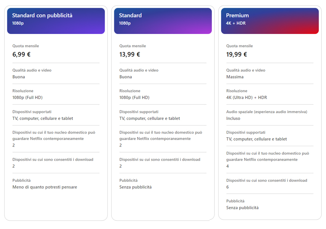Click Senza pubblicità in the Premium card
This screenshot has height=229, width=326.
243,208
